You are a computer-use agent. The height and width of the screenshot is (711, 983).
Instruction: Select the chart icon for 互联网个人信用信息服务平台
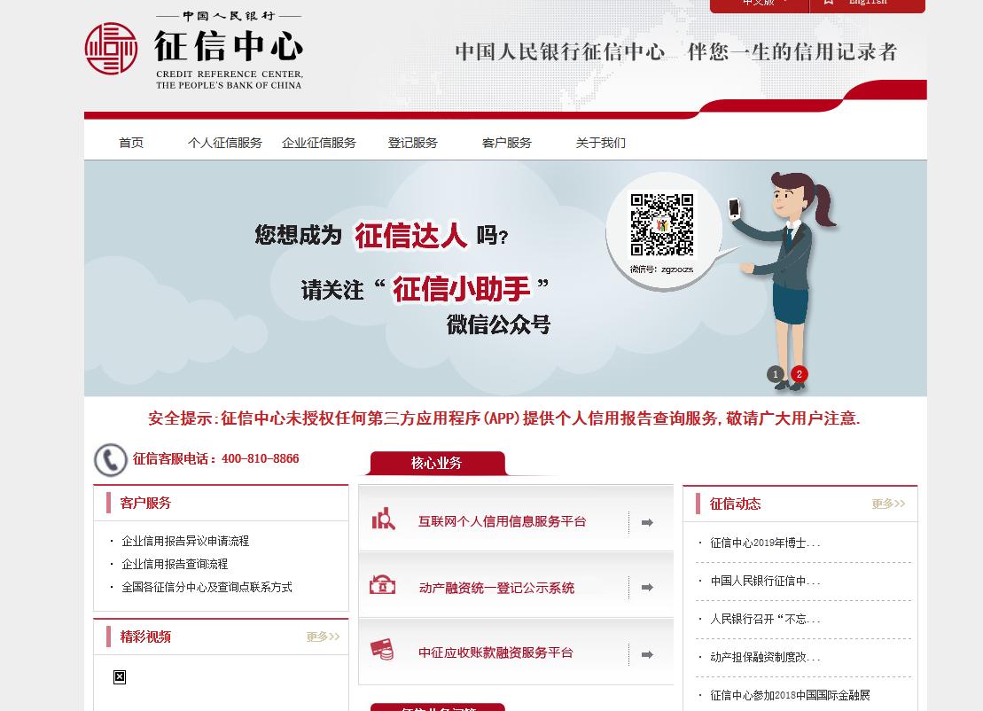(383, 519)
